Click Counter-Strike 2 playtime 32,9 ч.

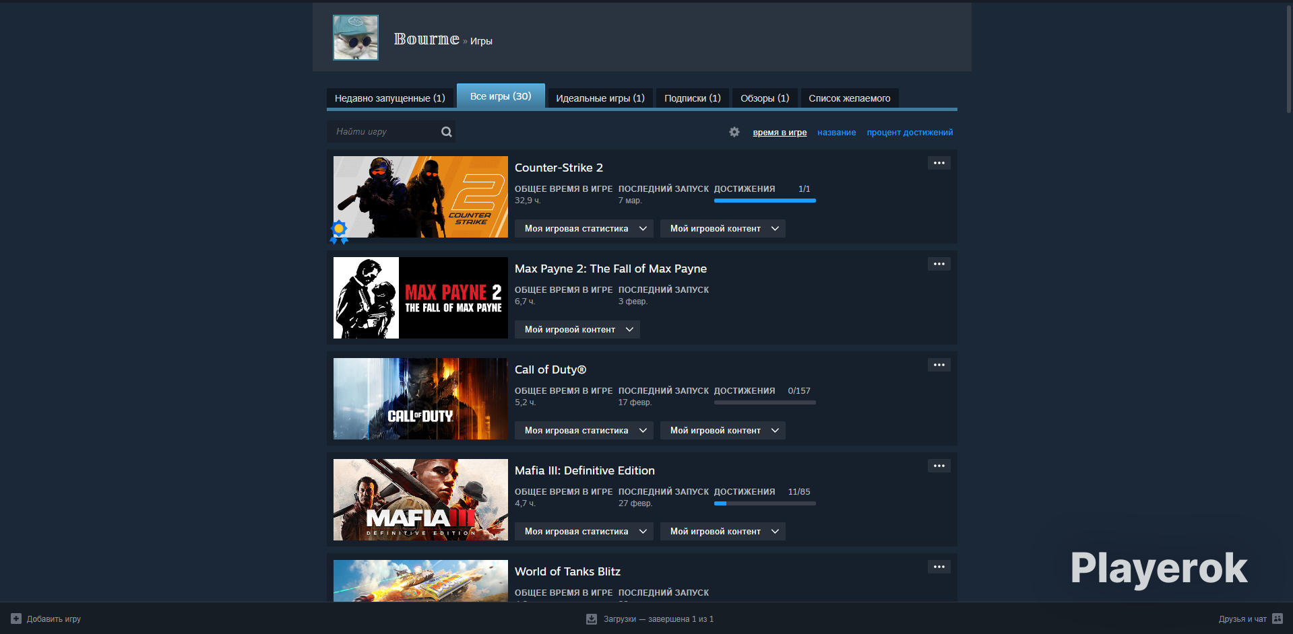tap(528, 201)
